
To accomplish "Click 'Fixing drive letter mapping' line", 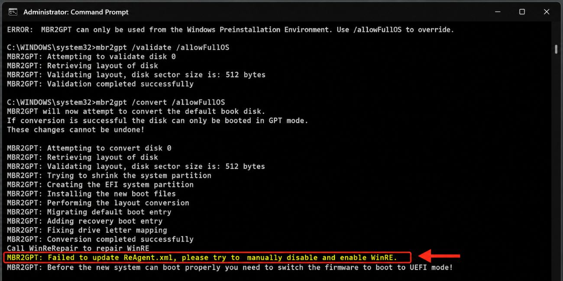I will point(87,230).
